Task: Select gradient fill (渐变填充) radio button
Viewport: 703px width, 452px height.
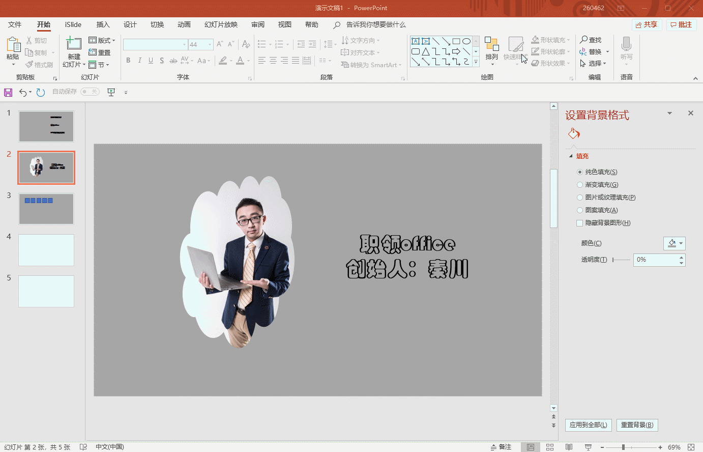Action: pos(580,185)
